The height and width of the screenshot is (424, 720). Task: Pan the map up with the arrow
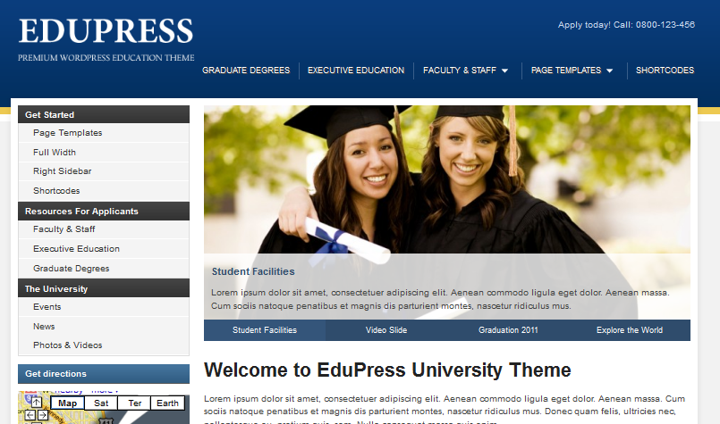[x=37, y=402]
